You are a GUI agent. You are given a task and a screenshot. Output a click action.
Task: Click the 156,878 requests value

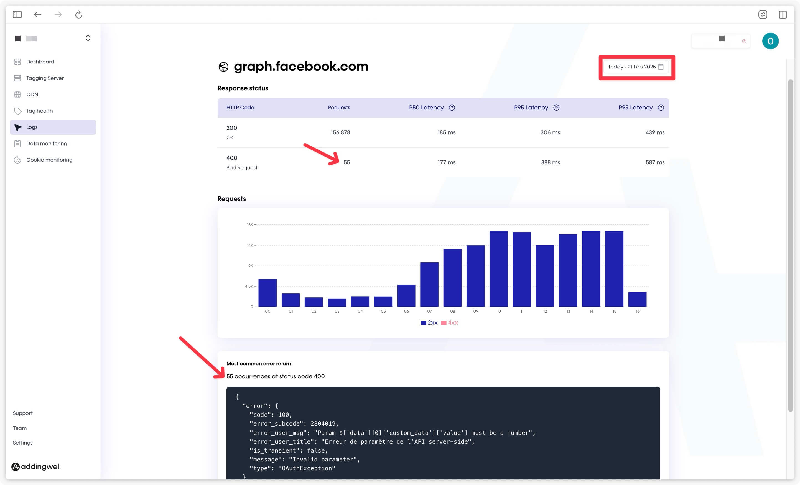[340, 132]
